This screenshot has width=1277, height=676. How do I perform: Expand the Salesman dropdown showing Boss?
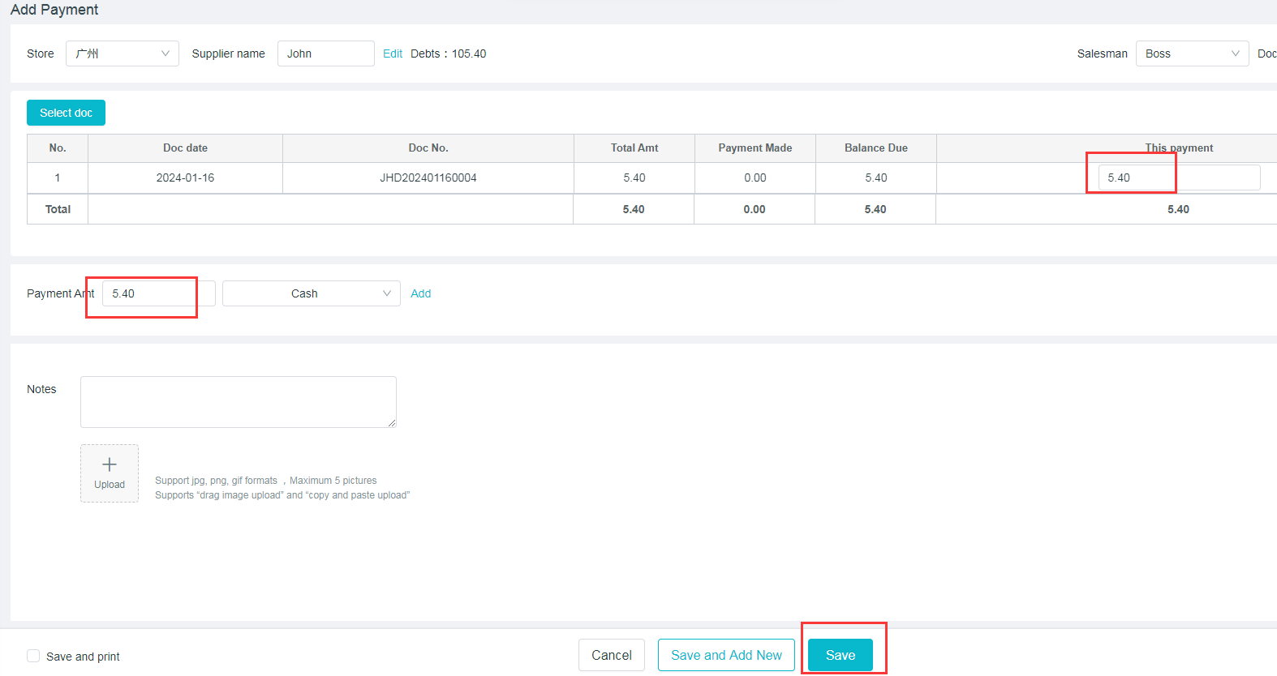(x=1191, y=53)
